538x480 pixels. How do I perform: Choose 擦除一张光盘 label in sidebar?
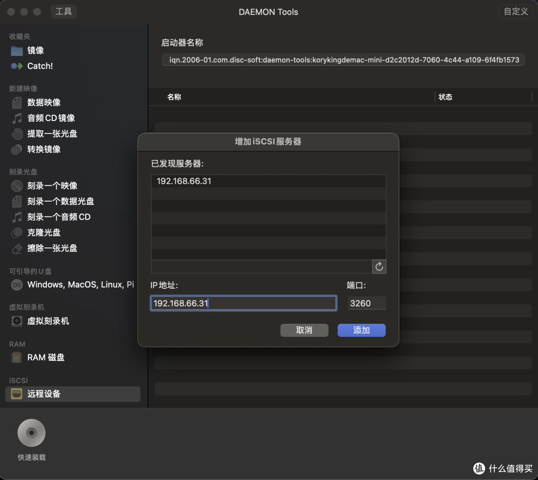coord(52,248)
